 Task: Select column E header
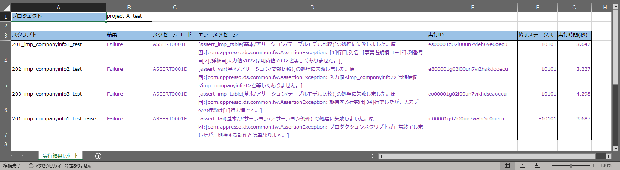472,8
